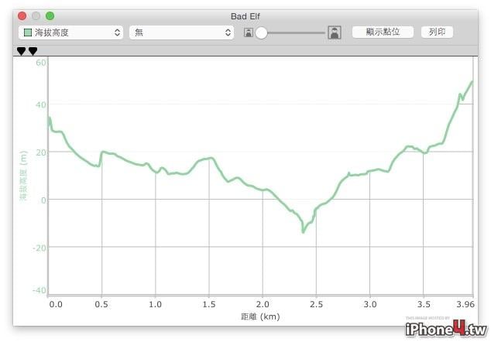Viewport: 491px width, 342px height.
Task: Click the 海拔高度 (m) vertical axis label
Action: (x=23, y=176)
